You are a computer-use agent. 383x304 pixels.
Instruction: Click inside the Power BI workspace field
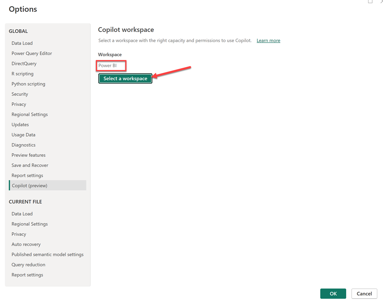pyautogui.click(x=111, y=65)
